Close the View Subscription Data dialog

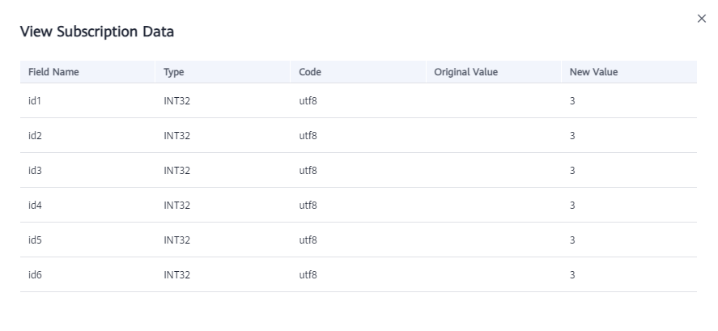tap(702, 19)
